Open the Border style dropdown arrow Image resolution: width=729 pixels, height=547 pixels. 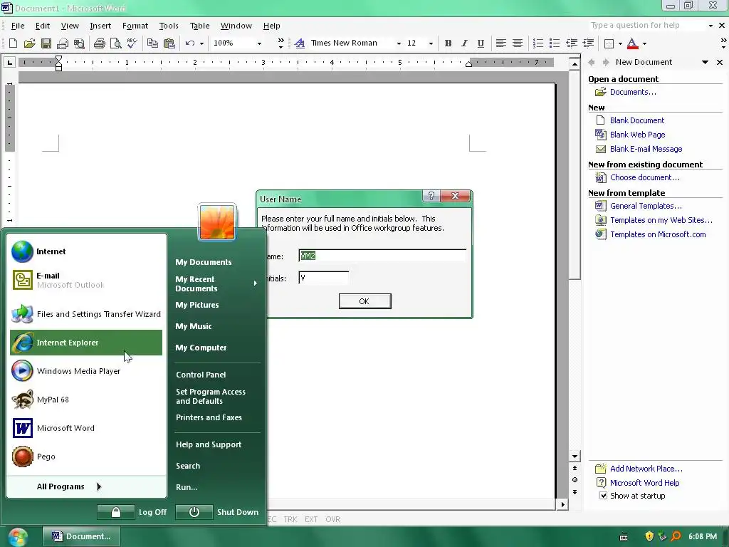620,43
